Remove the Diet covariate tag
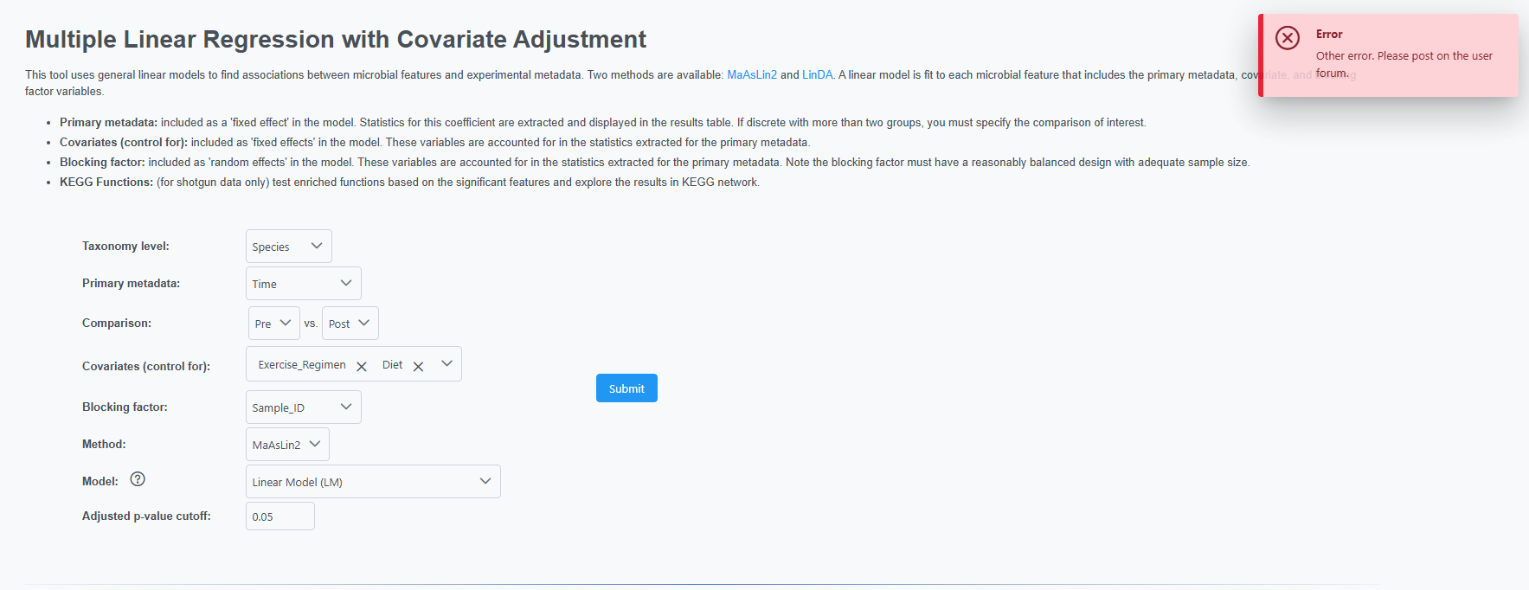The width and height of the screenshot is (1529, 590). (x=418, y=366)
